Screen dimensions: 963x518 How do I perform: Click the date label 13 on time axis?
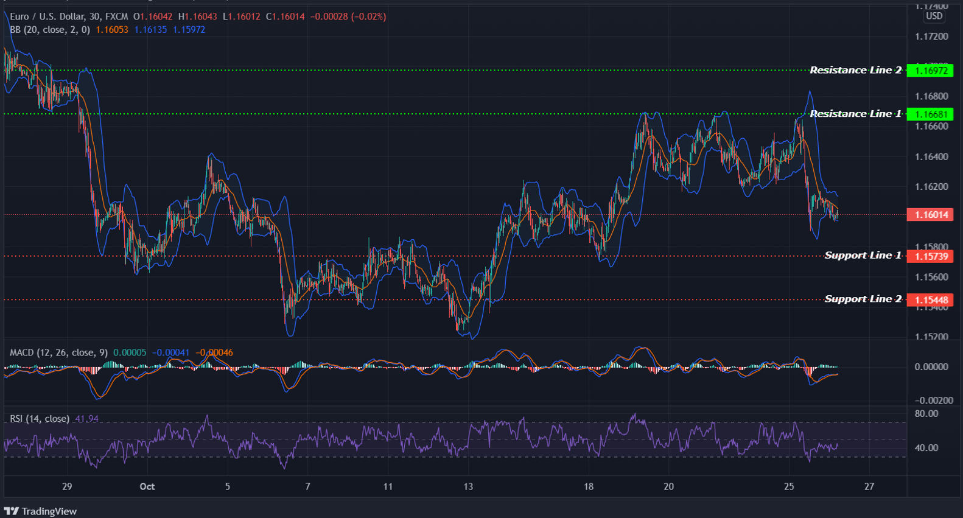click(x=468, y=486)
